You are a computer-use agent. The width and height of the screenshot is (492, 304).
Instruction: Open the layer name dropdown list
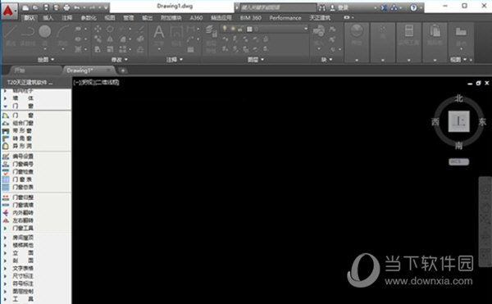(306, 29)
